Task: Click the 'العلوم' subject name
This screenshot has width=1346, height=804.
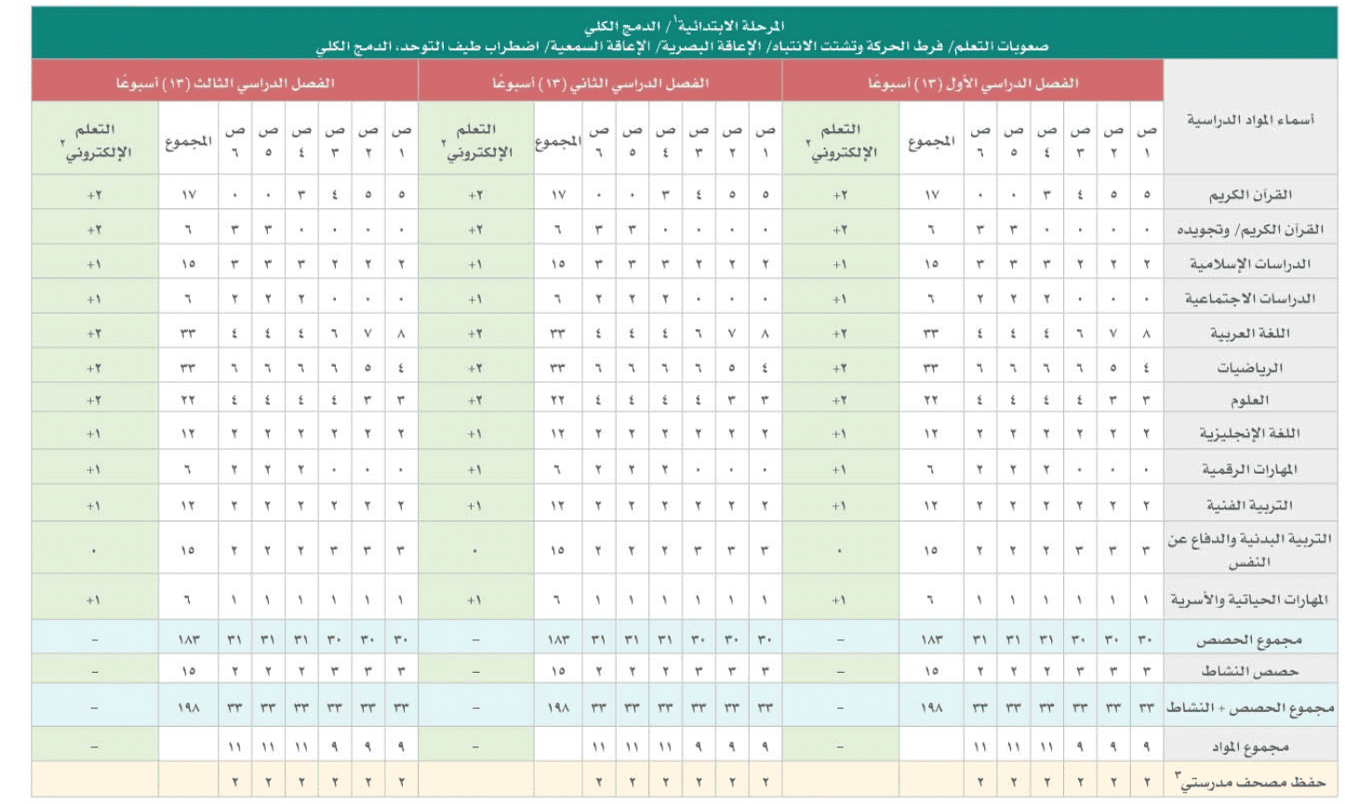Action: click(1250, 400)
